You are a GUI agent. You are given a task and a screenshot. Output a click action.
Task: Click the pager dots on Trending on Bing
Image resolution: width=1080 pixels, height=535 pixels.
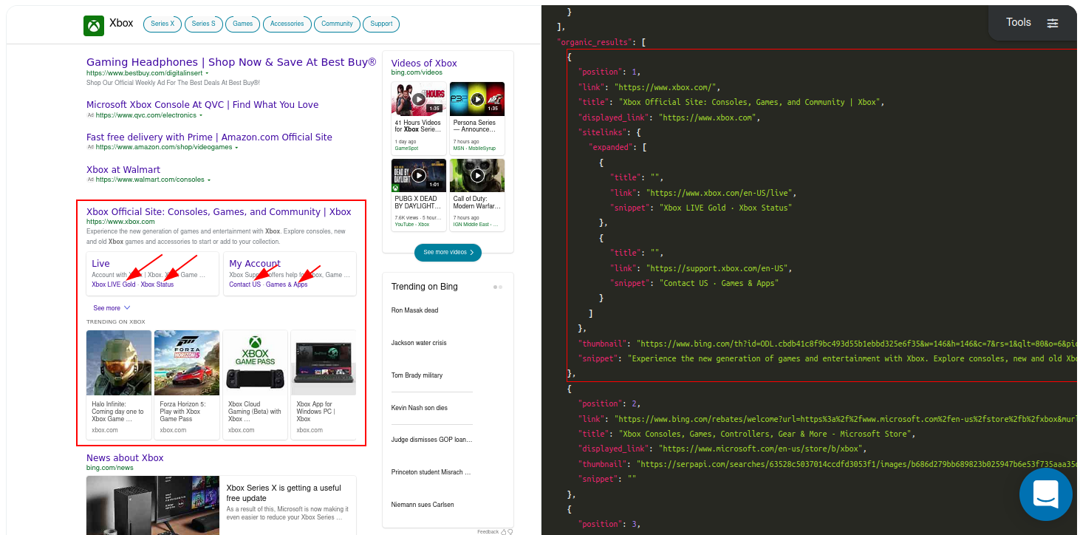coord(499,287)
